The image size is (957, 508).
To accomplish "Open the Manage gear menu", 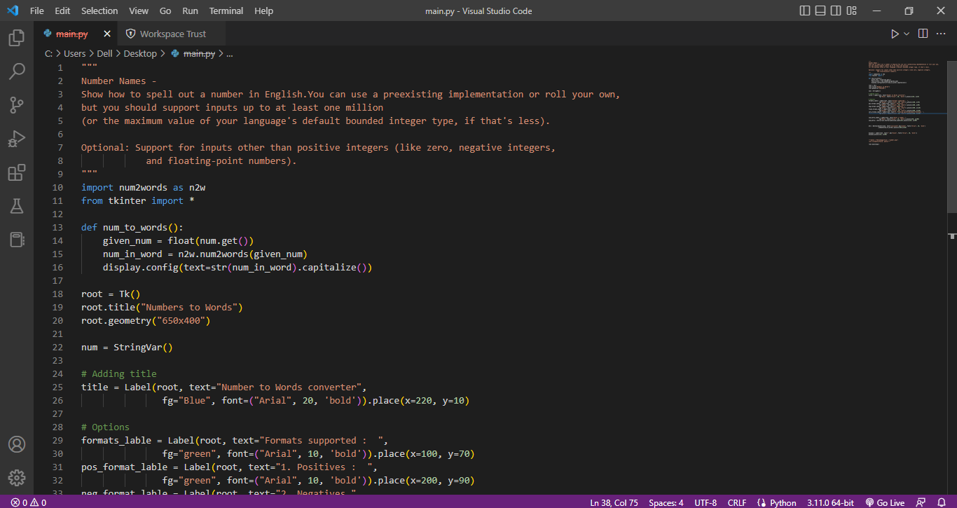I will click(17, 478).
